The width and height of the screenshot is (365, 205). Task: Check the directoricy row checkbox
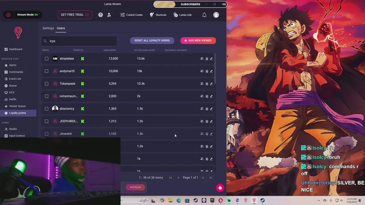46,109
